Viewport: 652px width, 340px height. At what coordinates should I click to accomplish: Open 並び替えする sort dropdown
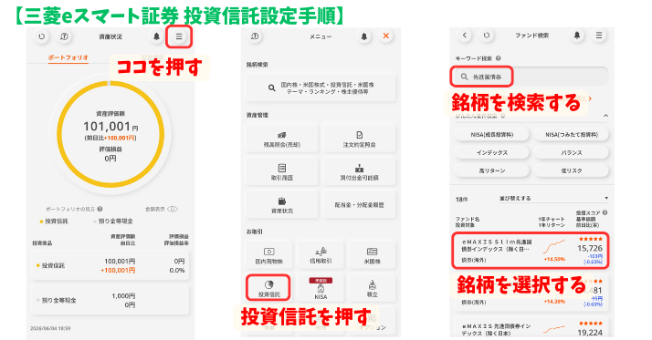(553, 199)
